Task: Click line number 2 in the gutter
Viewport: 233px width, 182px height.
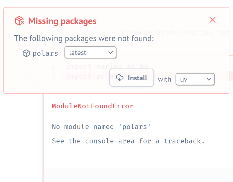Action: coord(53,76)
